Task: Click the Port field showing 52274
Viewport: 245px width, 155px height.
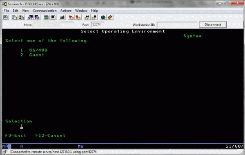Action: pos(97,24)
